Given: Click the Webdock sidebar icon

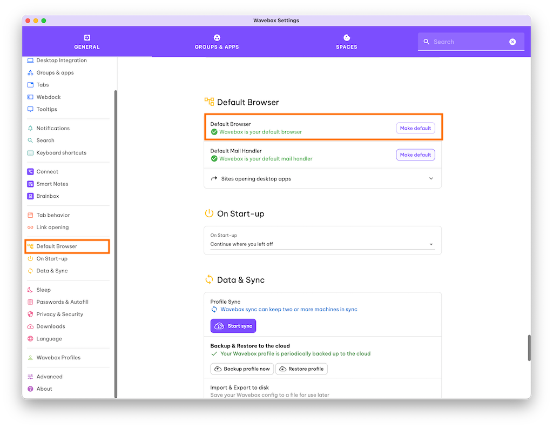Looking at the screenshot, I should tap(30, 97).
